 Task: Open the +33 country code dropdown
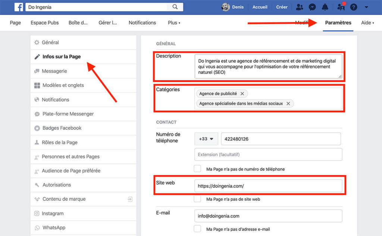pyautogui.click(x=206, y=138)
